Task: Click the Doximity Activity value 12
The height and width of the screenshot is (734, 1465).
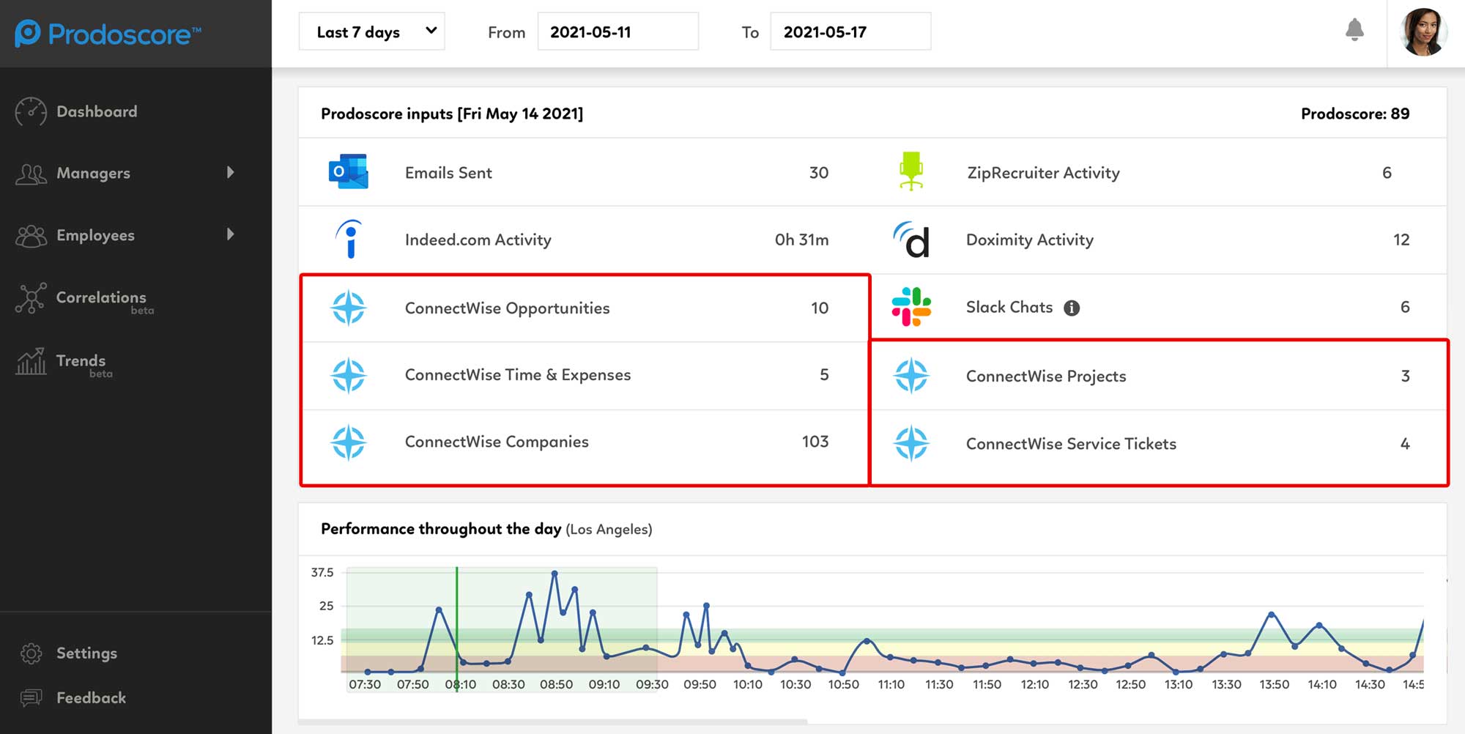Action: pyautogui.click(x=1401, y=240)
